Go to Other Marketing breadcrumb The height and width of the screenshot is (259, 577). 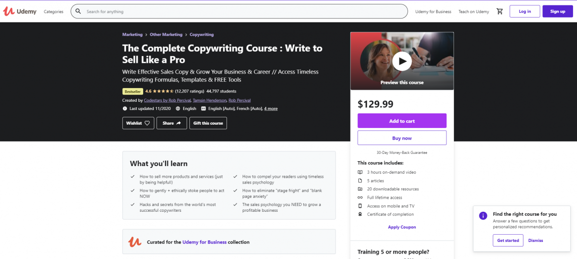[x=166, y=35]
